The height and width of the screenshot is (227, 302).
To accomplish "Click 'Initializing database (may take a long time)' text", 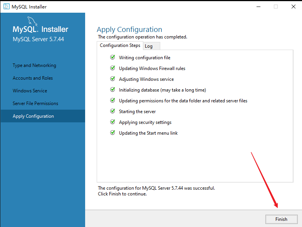I will pyautogui.click(x=163, y=90).
